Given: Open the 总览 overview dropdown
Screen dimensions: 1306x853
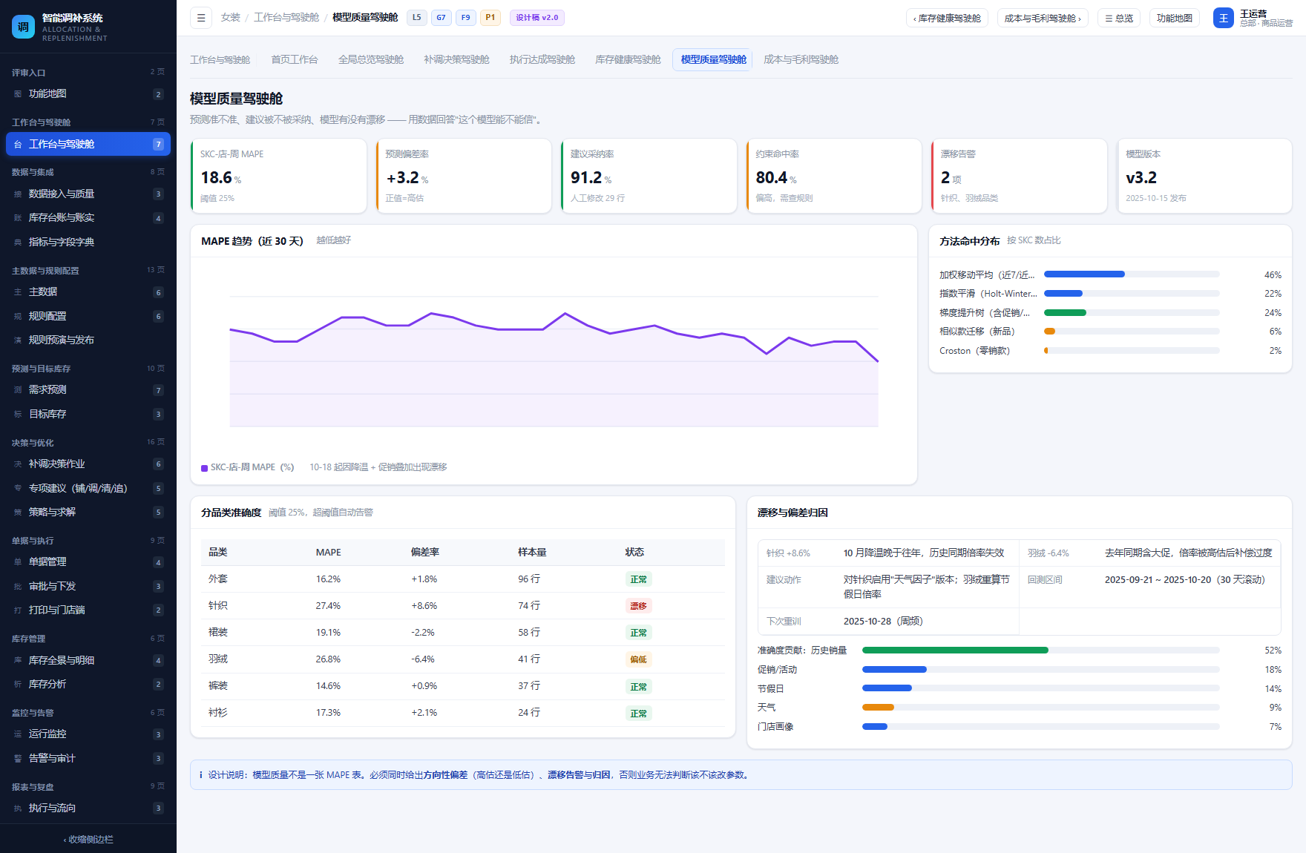Looking at the screenshot, I should pyautogui.click(x=1119, y=18).
